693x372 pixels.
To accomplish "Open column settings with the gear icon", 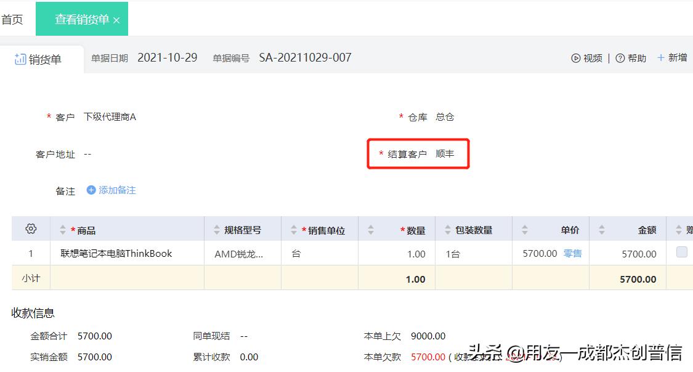I will [x=31, y=228].
